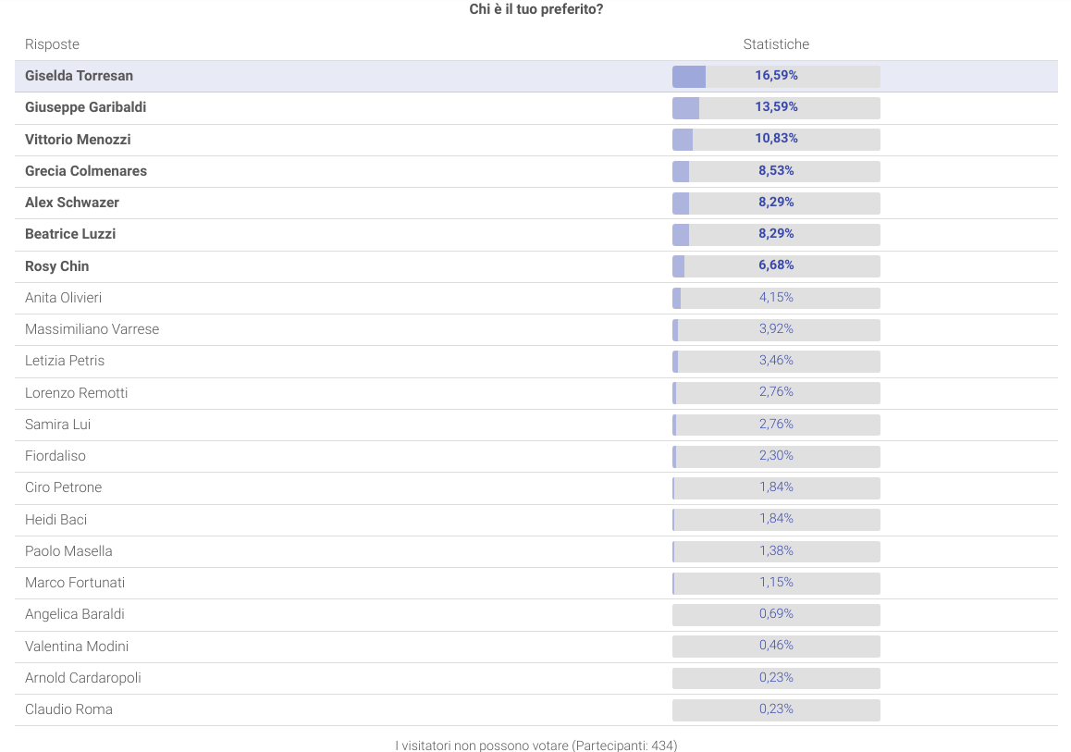The width and height of the screenshot is (1071, 752).
Task: Click Lorenzo Remotti answer label
Action: tap(77, 393)
